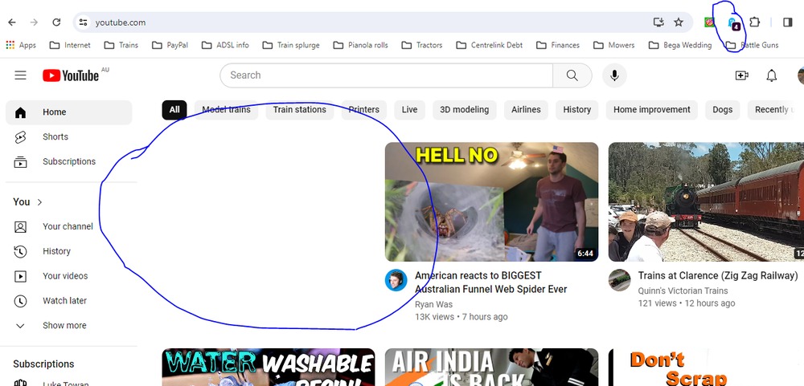Image resolution: width=804 pixels, height=386 pixels.
Task: Expand Show more in sidebar
Action: click(x=68, y=326)
